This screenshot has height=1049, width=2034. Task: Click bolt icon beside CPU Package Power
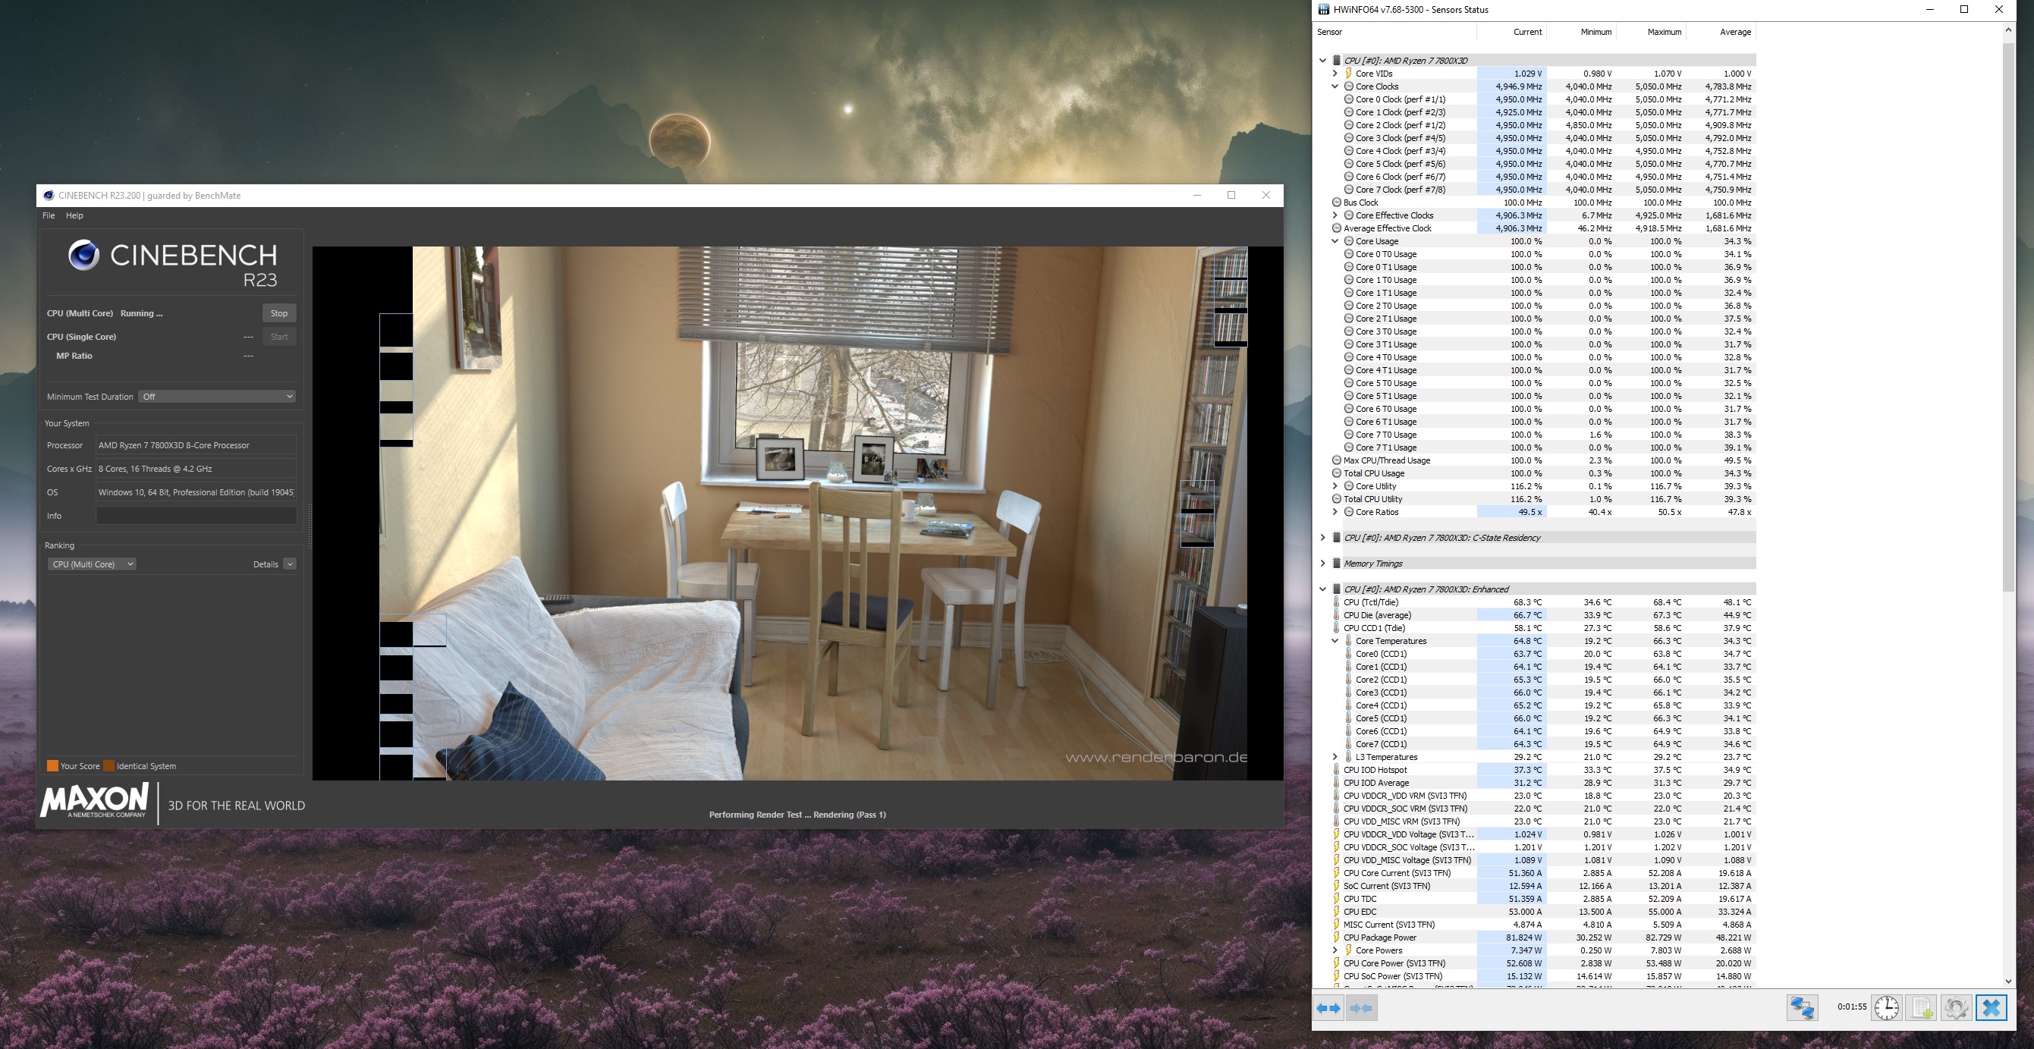tap(1337, 937)
